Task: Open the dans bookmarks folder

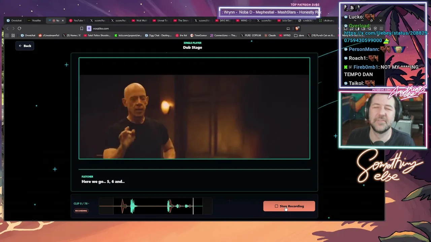Action: click(299, 35)
